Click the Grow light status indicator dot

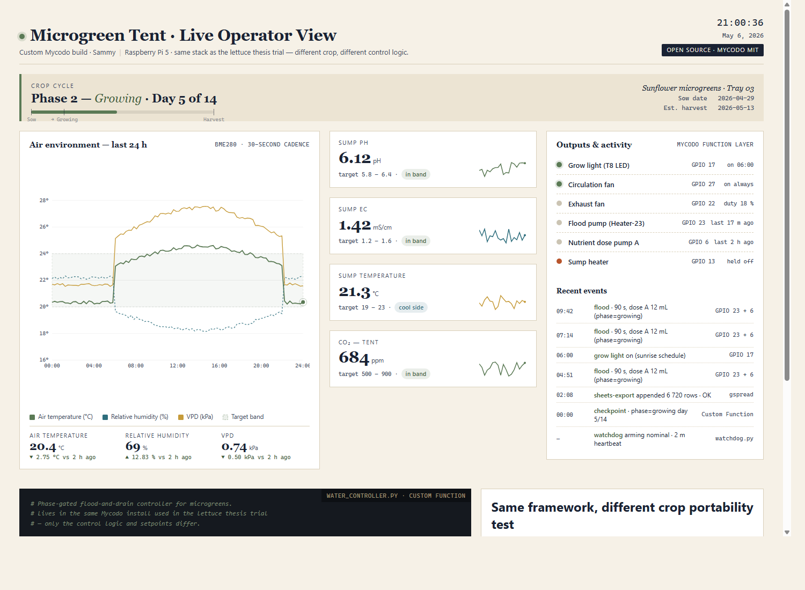coord(559,165)
